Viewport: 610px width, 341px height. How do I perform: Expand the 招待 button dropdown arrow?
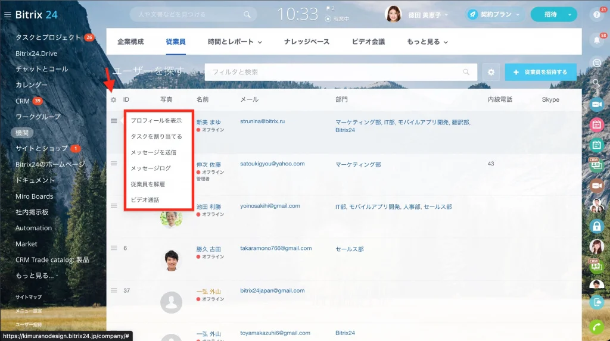[x=569, y=15]
